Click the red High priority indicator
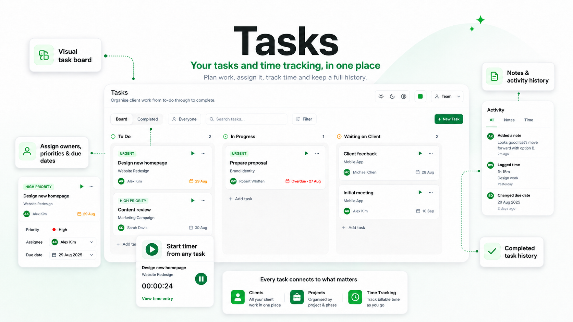This screenshot has height=322, width=573. click(54, 230)
